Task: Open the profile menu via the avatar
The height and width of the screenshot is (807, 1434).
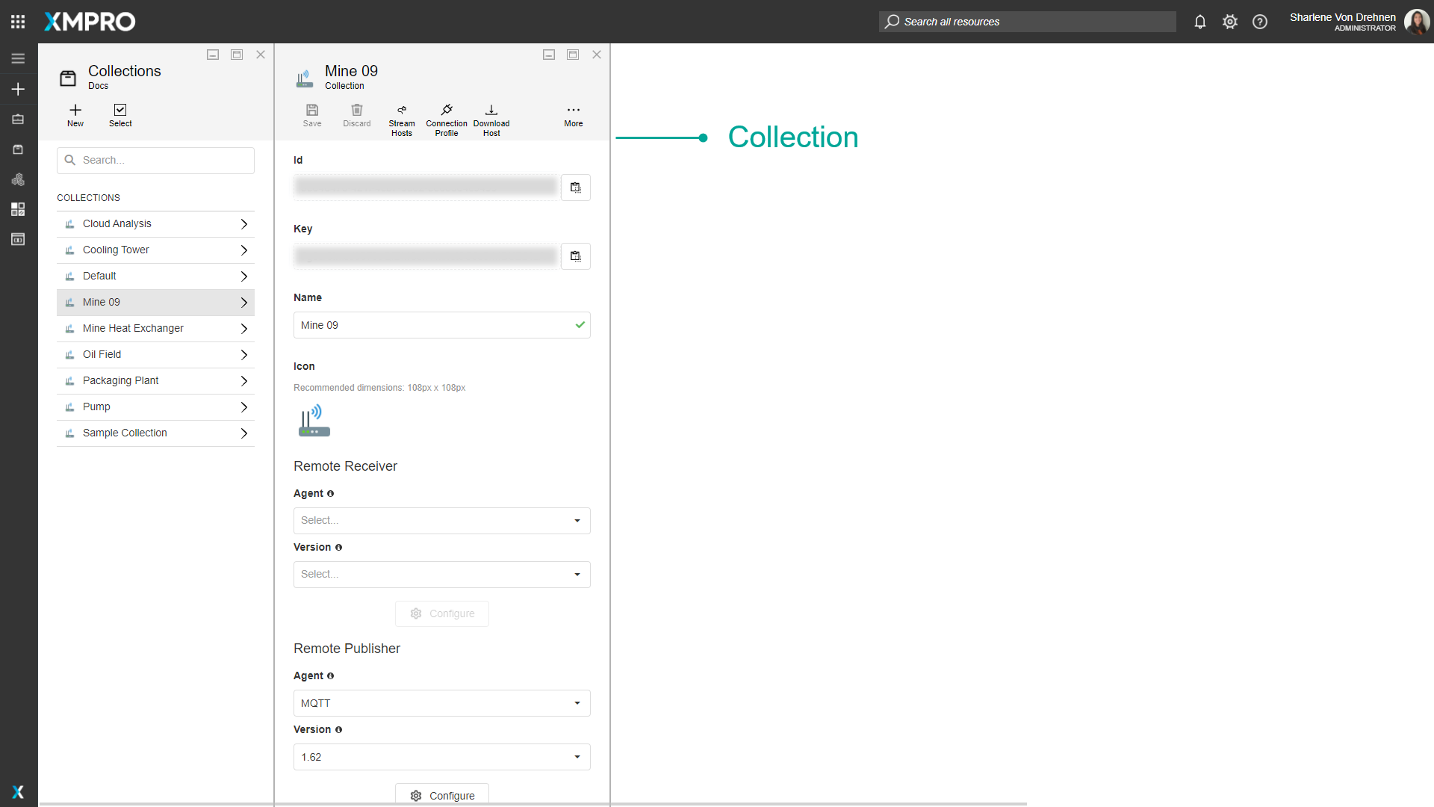Action: click(x=1417, y=22)
